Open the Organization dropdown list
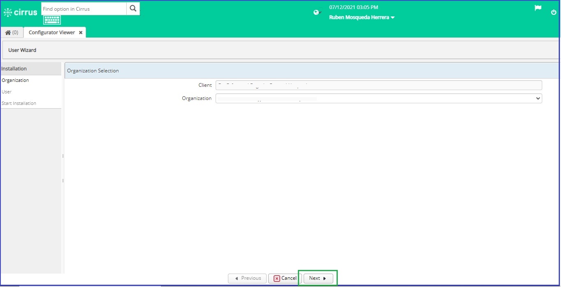 379,98
